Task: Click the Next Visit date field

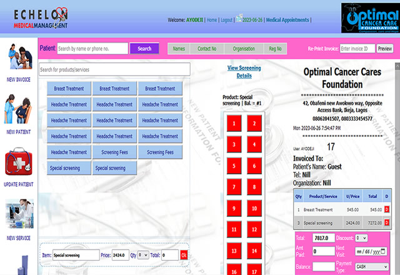Action: 371,251
